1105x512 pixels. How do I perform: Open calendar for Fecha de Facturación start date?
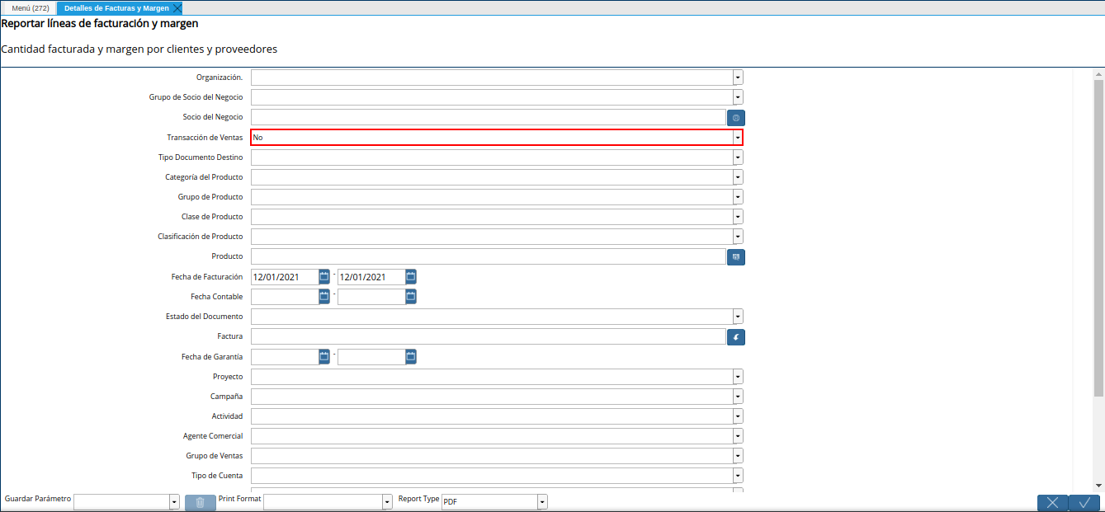click(324, 276)
